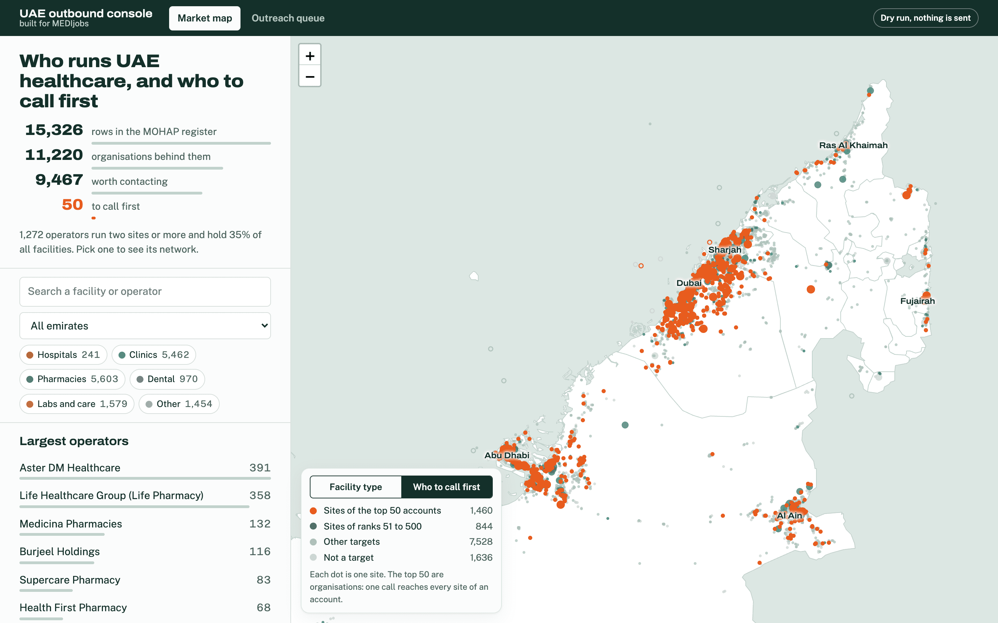Click the Dubai map label
The width and height of the screenshot is (998, 623).
pyautogui.click(x=689, y=283)
